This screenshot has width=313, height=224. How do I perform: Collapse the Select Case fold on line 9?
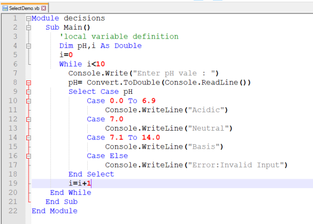[29, 92]
